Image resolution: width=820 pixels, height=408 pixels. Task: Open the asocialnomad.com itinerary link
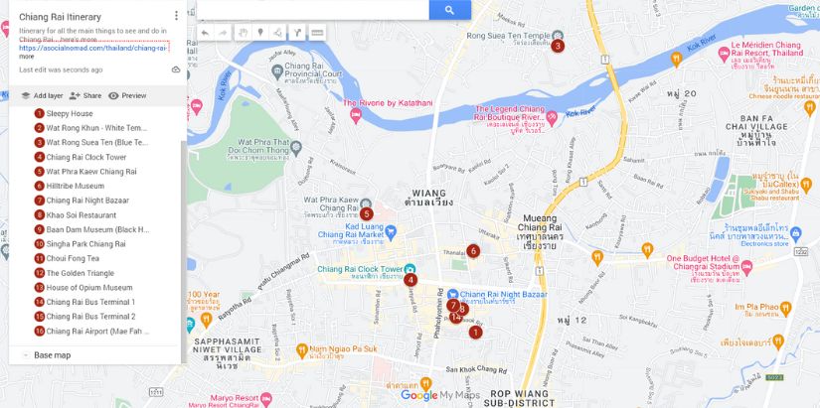point(94,48)
